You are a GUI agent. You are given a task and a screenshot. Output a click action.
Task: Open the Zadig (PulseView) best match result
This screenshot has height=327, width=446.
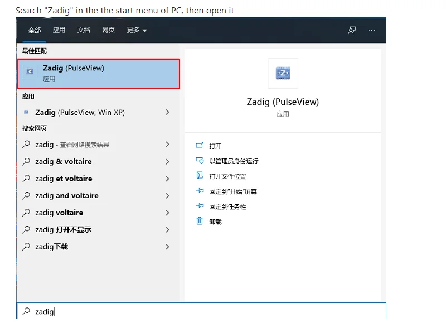[99, 74]
